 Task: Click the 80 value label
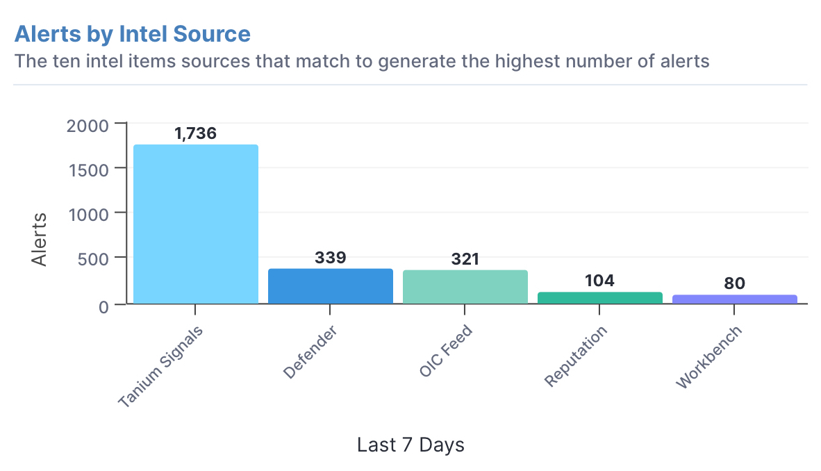coord(735,283)
